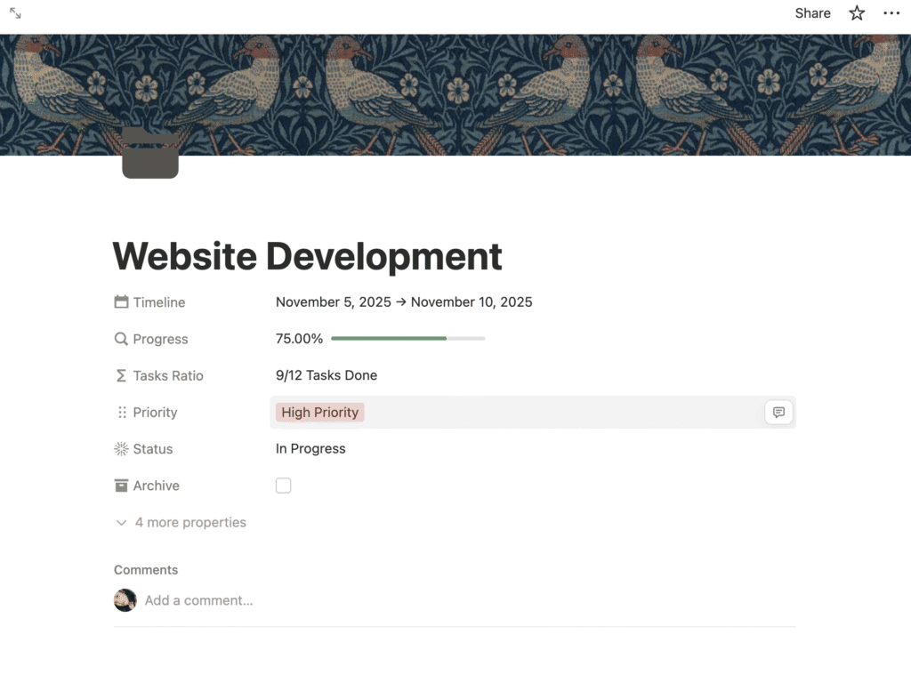Viewport: 911px width, 675px height.
Task: Click the Tasks Ratio sigma icon
Action: [x=121, y=375]
